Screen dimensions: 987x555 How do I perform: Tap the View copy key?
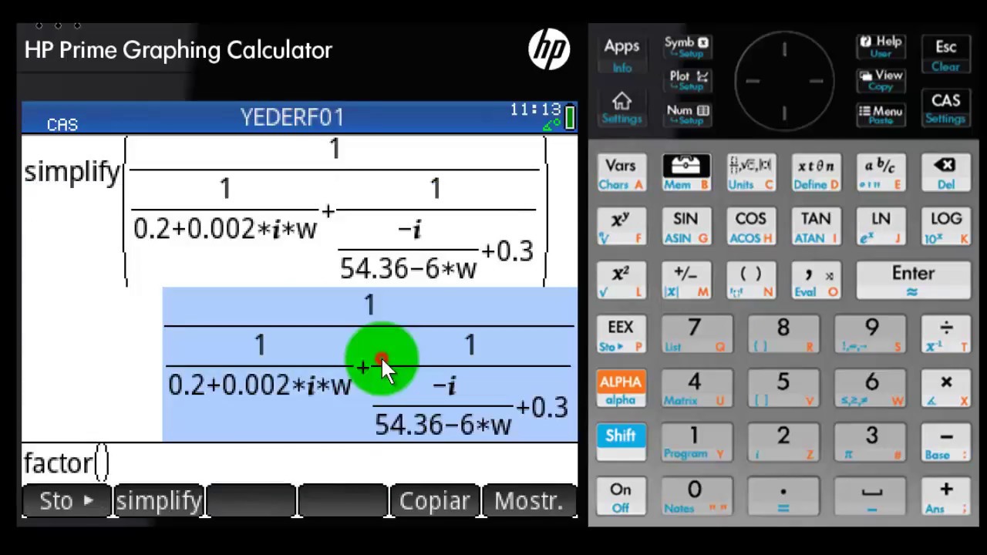[x=881, y=80]
